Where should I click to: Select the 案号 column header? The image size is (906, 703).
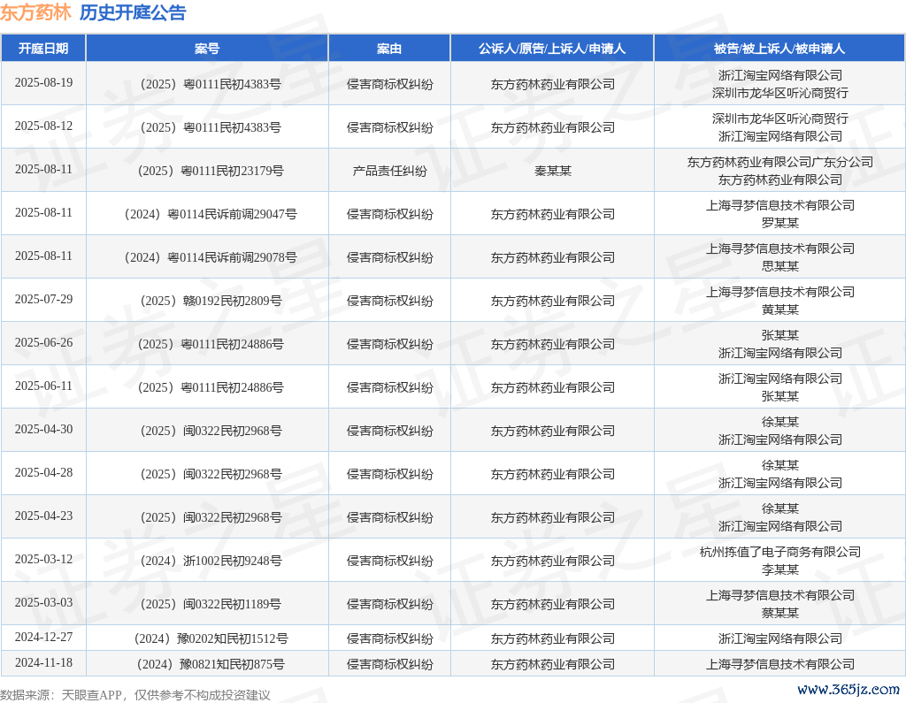207,49
